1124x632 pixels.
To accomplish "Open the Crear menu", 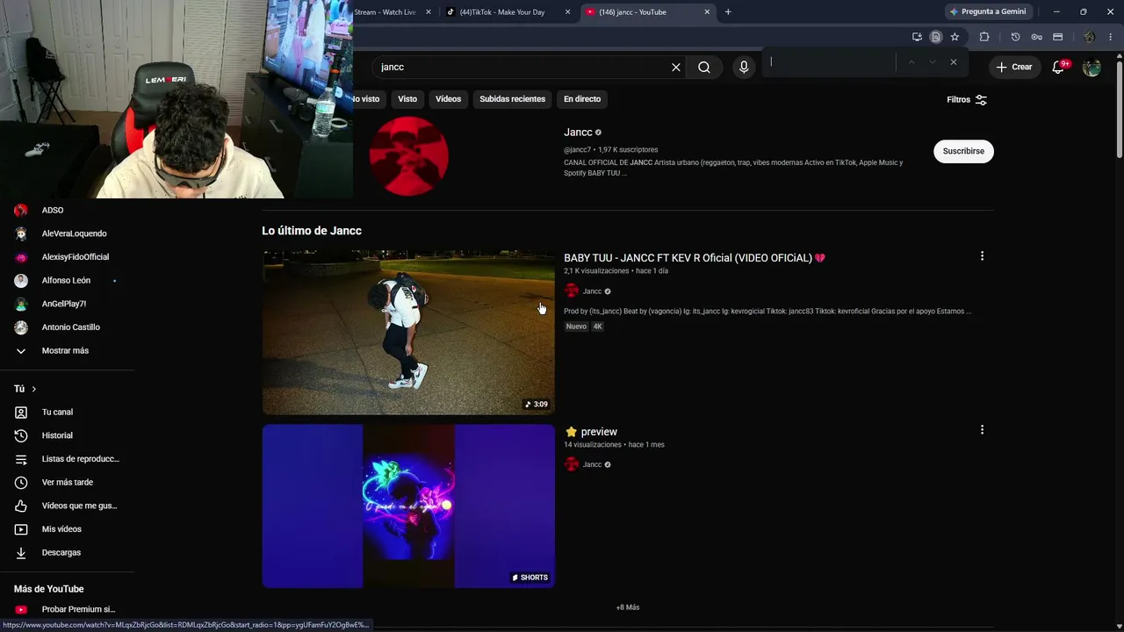I will [x=1014, y=67].
